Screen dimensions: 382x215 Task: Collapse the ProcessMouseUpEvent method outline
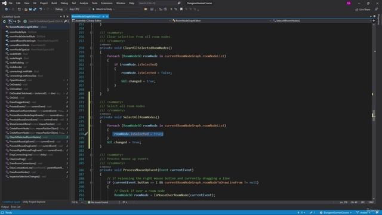click(x=91, y=170)
